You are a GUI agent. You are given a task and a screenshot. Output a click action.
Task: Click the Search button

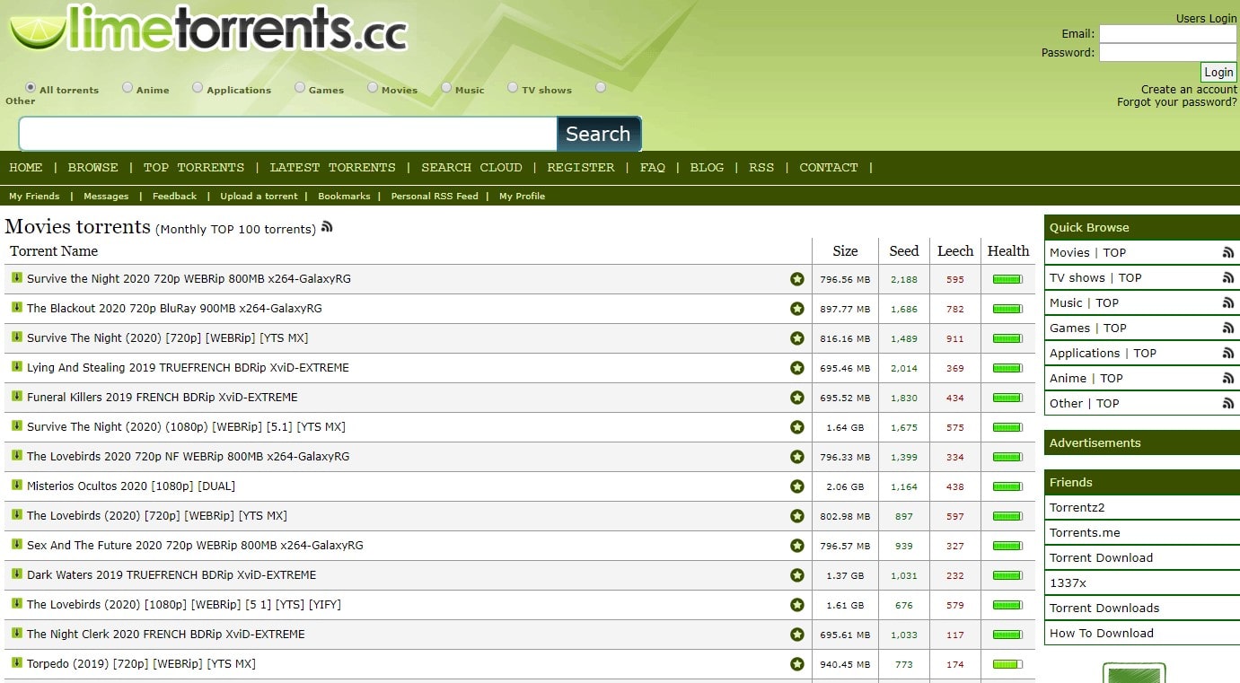tap(599, 134)
